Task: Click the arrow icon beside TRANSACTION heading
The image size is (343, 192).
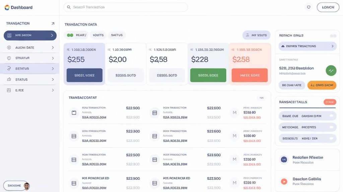Action: click(x=53, y=24)
